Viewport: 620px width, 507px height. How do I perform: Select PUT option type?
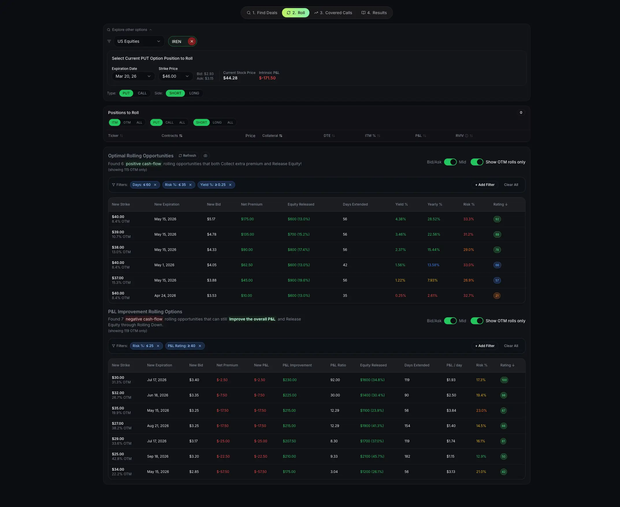[x=126, y=94]
